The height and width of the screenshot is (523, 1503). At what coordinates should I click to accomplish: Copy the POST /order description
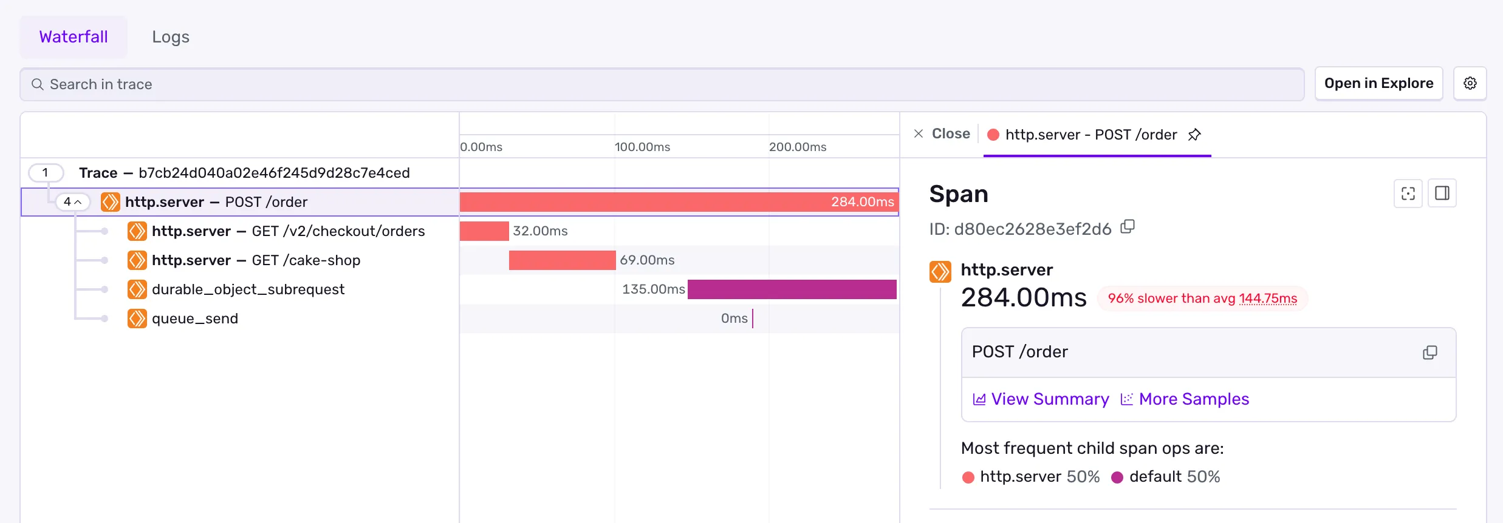click(1429, 353)
